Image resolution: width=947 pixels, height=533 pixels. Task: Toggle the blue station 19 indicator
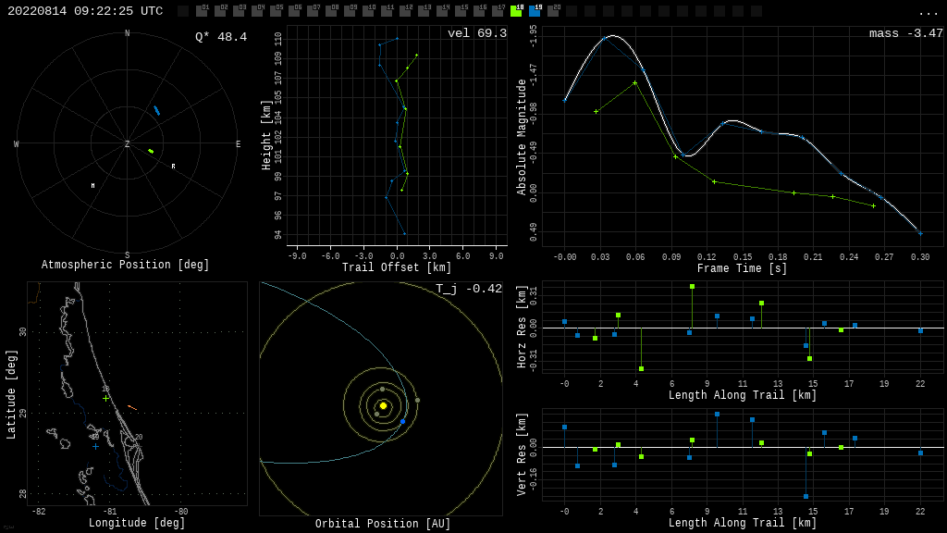point(535,11)
